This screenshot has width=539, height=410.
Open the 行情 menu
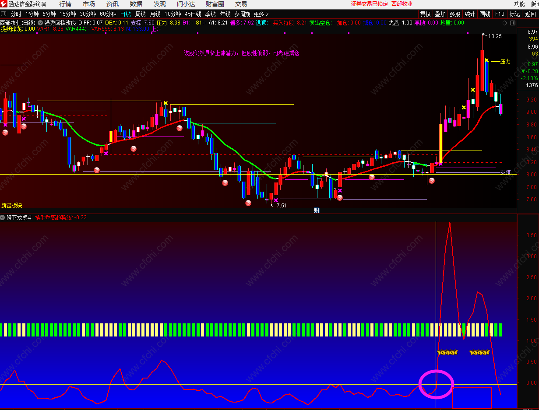65,4
